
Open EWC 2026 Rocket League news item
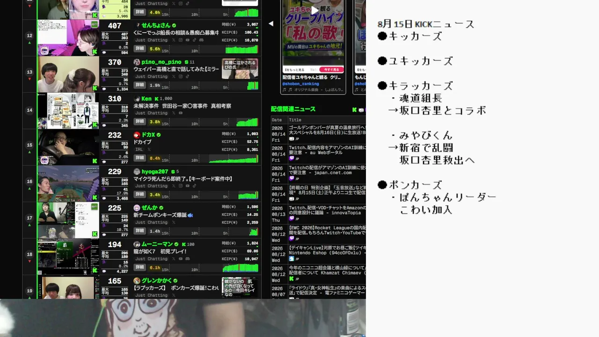pyautogui.click(x=327, y=230)
